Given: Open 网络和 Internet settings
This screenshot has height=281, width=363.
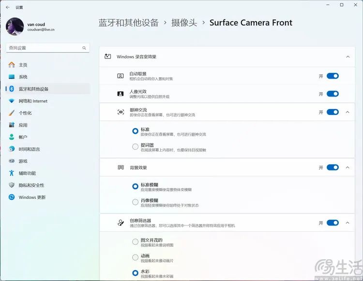Looking at the screenshot, I should point(33,101).
